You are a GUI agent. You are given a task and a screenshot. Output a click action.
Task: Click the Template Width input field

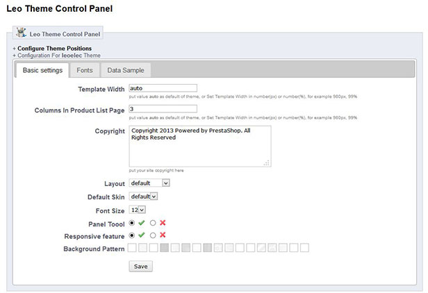point(163,88)
